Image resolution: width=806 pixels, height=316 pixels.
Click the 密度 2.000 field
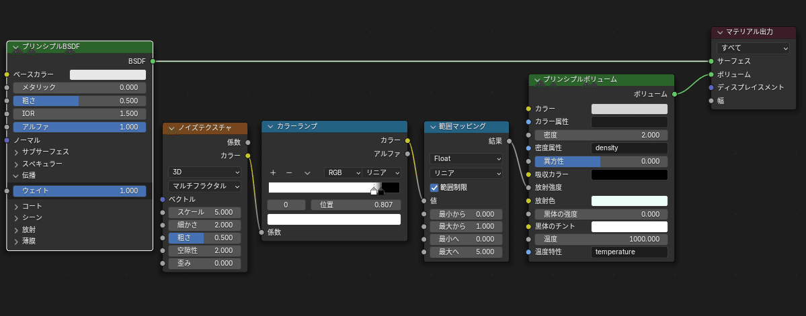pyautogui.click(x=602, y=135)
